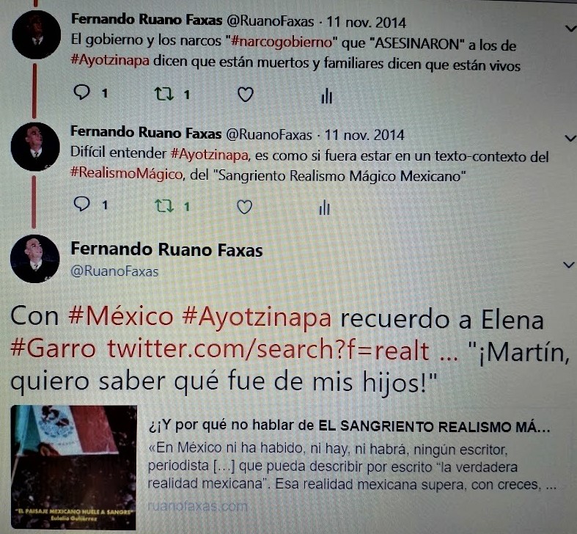
Task: Open the #RealismoMágico hashtag link
Action: point(126,173)
